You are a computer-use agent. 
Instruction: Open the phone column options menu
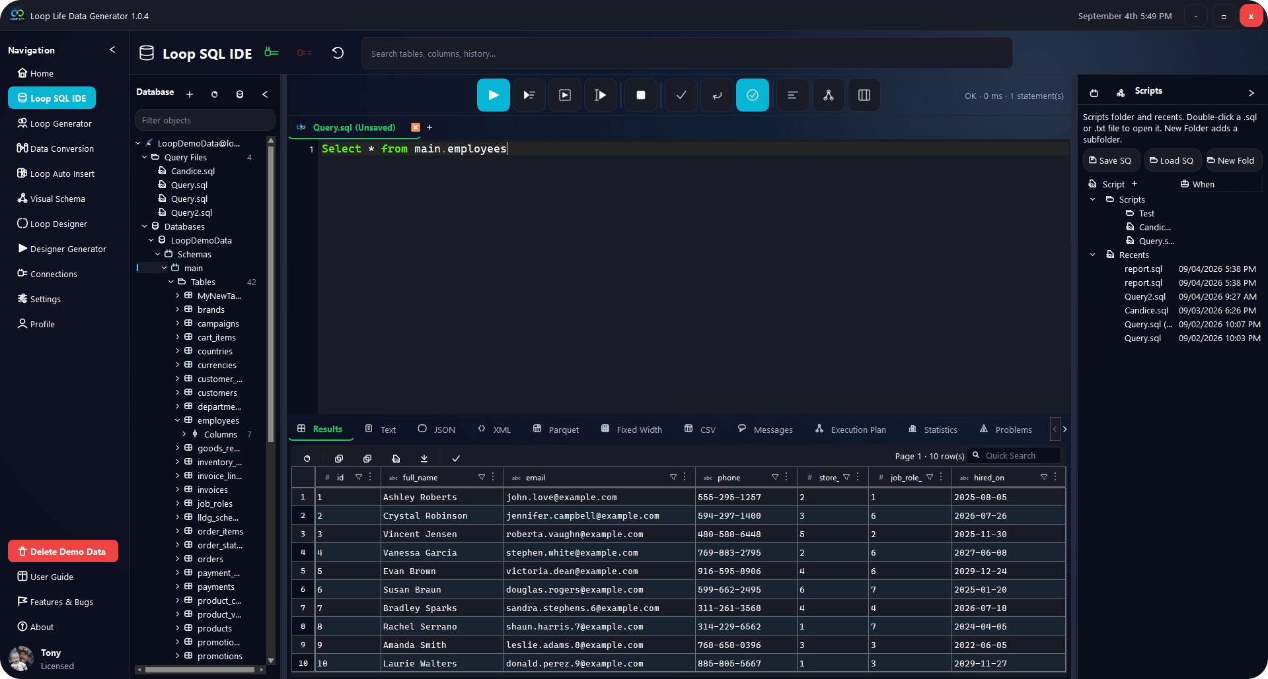[x=786, y=477]
